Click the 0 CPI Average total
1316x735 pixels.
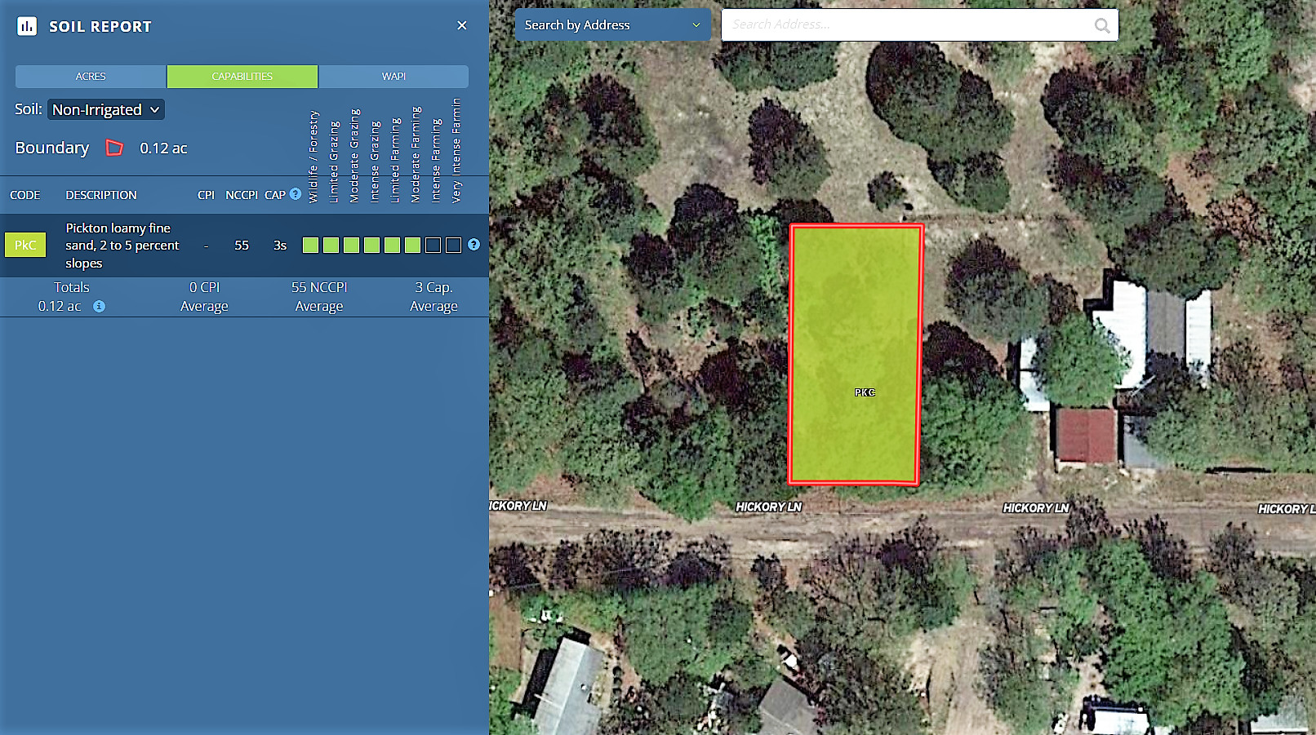click(x=204, y=297)
